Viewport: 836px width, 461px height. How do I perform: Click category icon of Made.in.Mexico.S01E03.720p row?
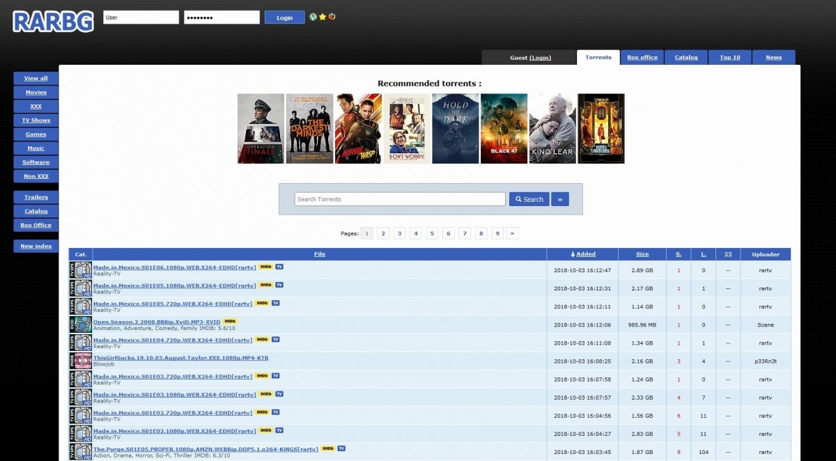[80, 379]
